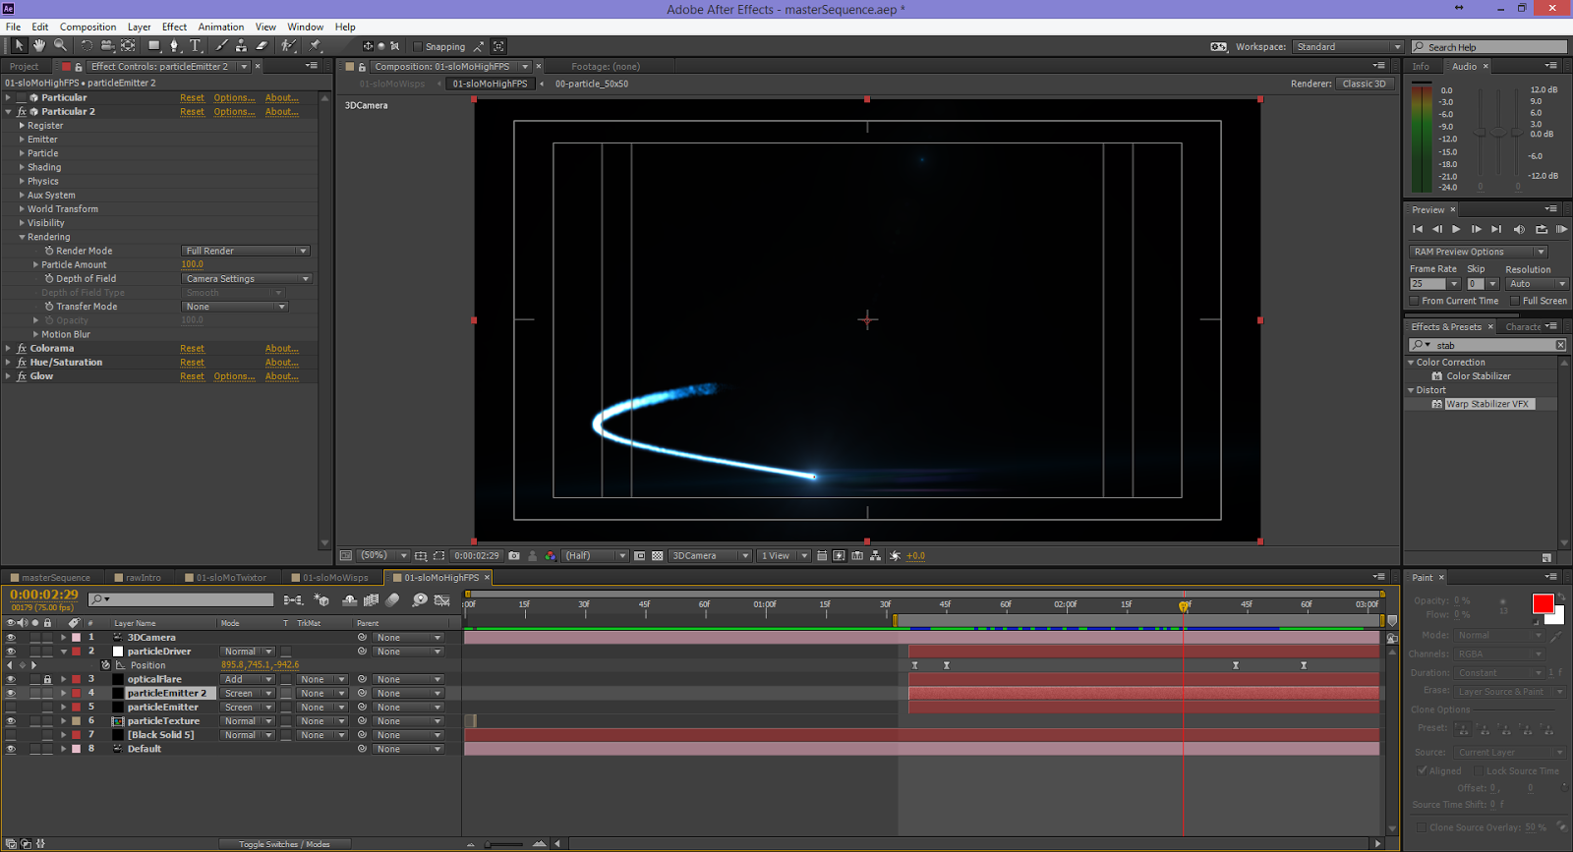Toggle Region of Interest in viewer
This screenshot has width=1573, height=852.
pyautogui.click(x=438, y=555)
